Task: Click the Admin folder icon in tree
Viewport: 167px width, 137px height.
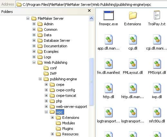Action: [x=40, y=24]
